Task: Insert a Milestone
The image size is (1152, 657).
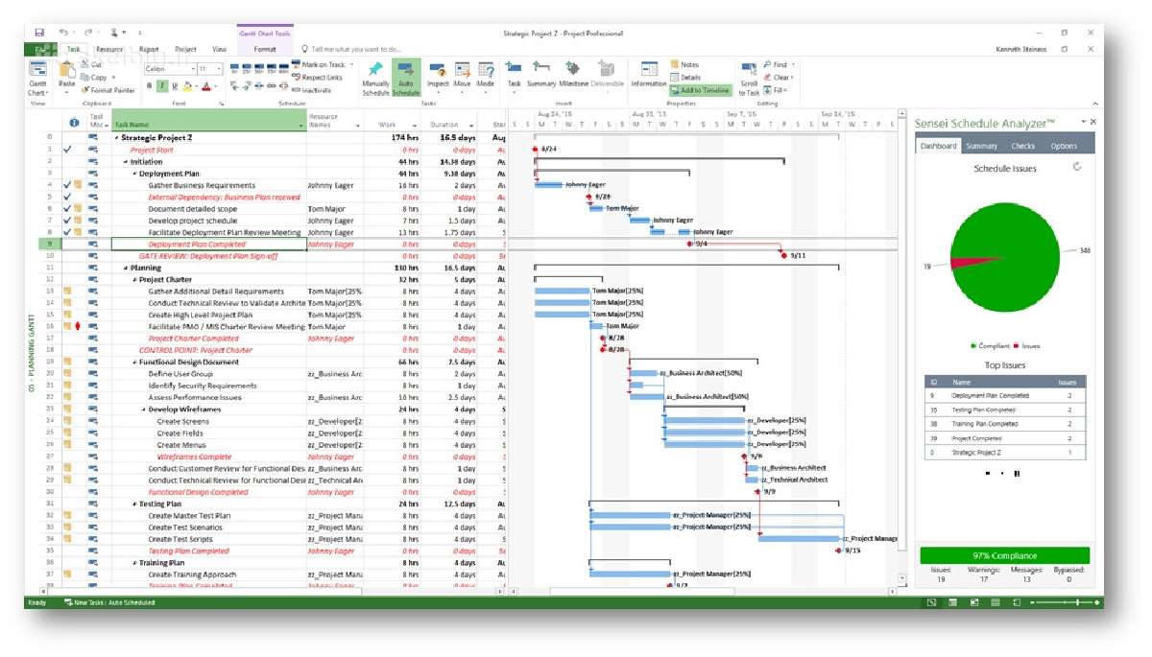Action: click(x=573, y=75)
